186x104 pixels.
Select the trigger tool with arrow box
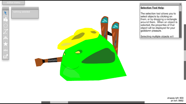[6, 56]
